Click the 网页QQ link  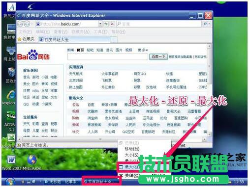140,74
